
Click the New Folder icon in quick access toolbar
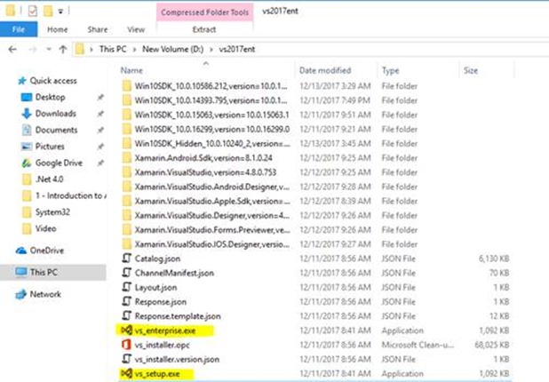[48, 12]
